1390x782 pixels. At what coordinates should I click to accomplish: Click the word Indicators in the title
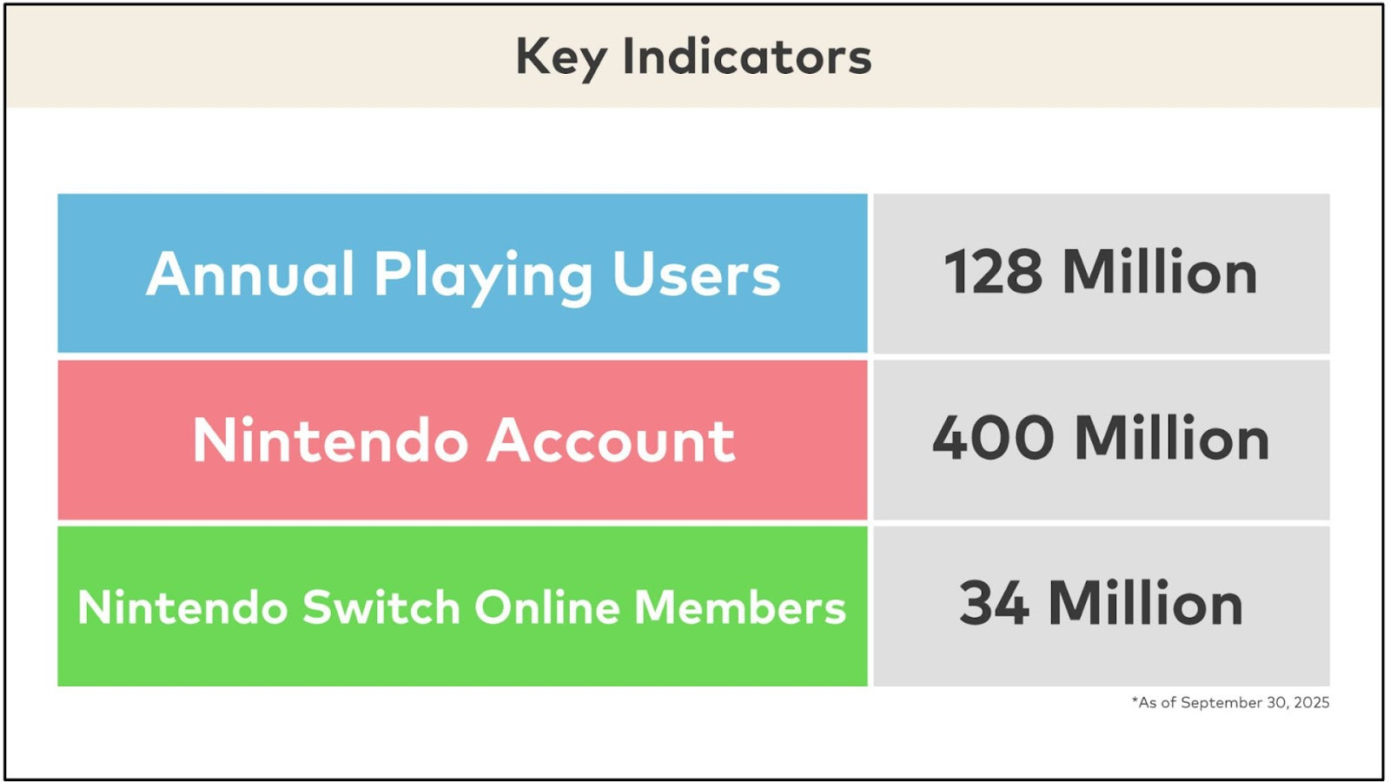click(x=747, y=57)
